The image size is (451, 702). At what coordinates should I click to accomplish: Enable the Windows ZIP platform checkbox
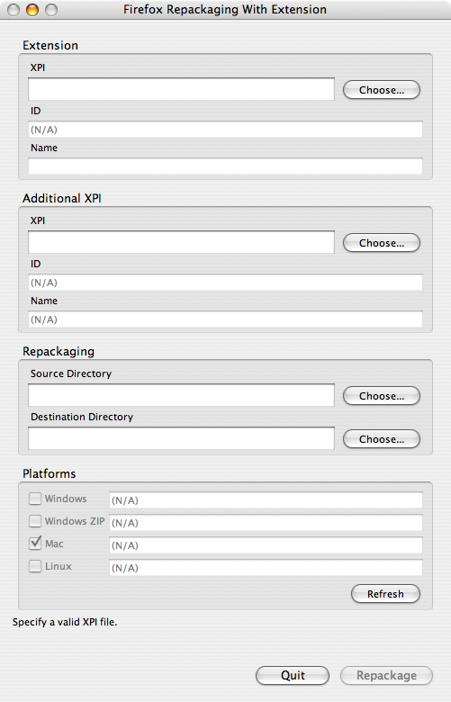point(35,521)
